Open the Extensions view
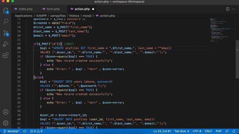Image resolution: width=239 pixels, height=134 pixels. point(6,55)
